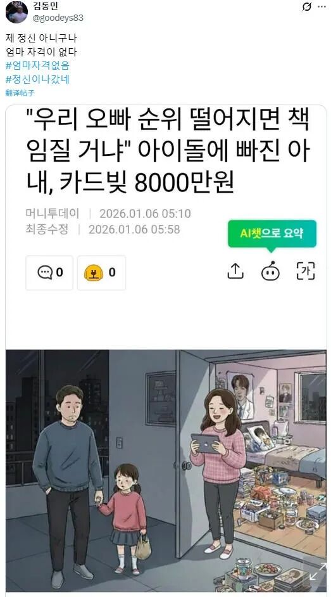Click the 翻译帖子 translate post link
This screenshot has width=331, height=597.
click(20, 93)
